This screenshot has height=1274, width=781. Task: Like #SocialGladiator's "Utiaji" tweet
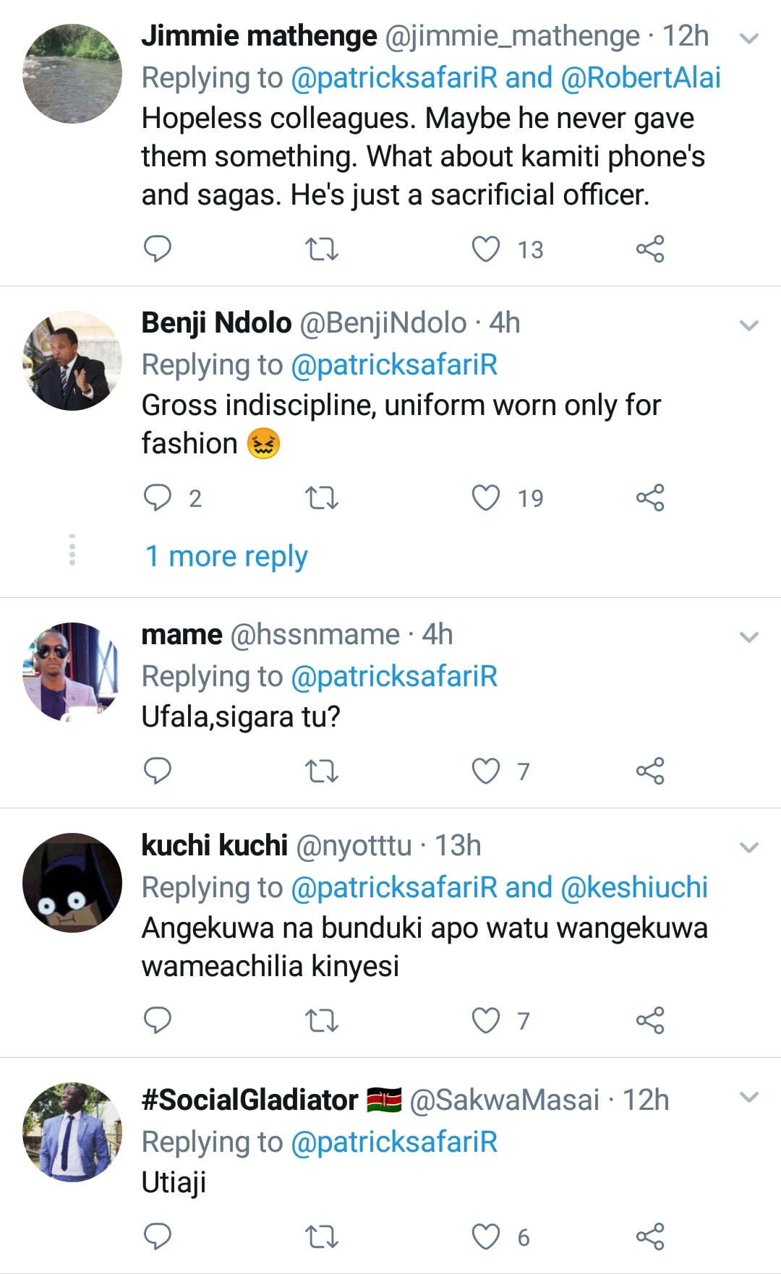486,1237
